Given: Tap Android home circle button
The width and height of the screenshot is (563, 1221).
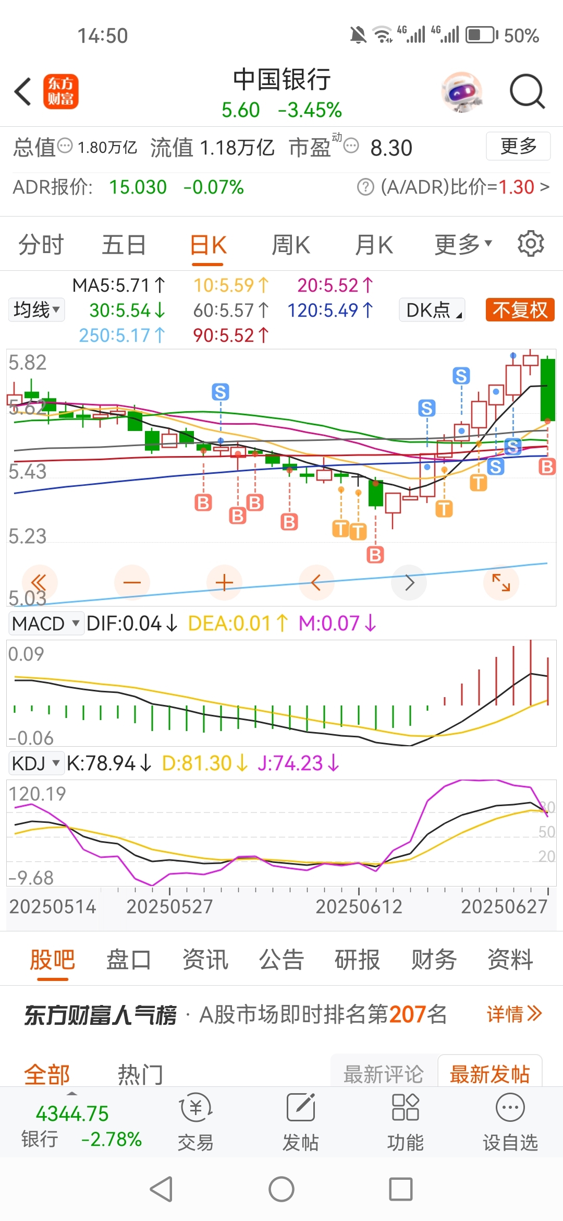Looking at the screenshot, I should coord(281,1189).
